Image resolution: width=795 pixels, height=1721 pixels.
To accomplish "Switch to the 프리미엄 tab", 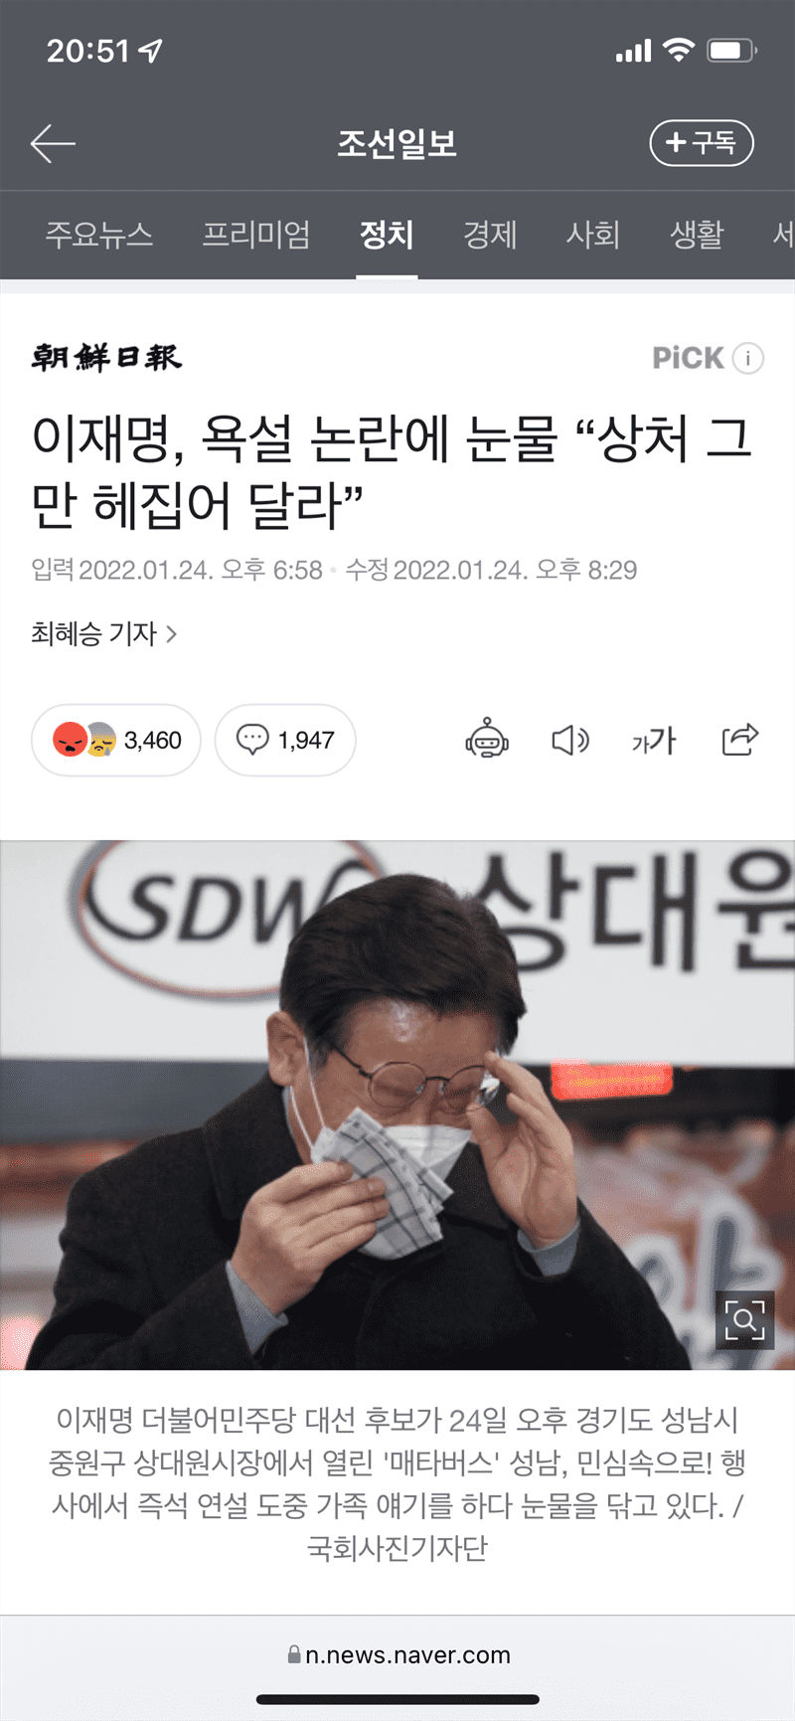I will [256, 235].
